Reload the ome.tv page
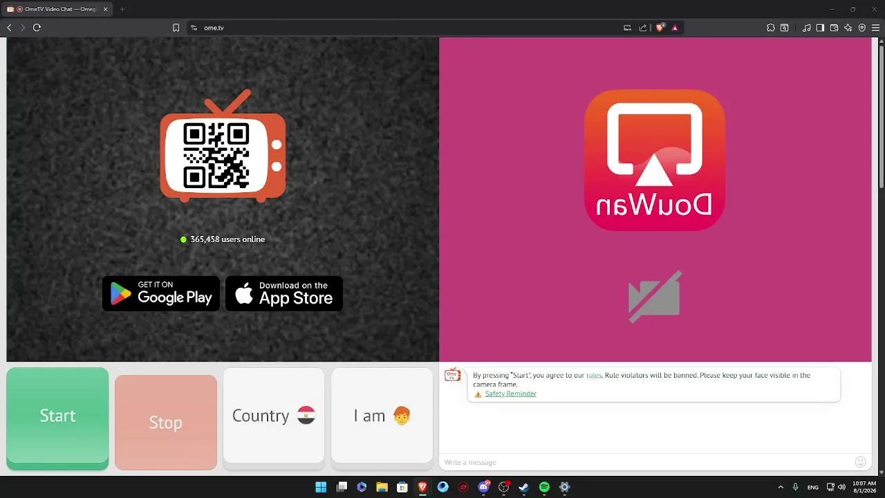Screen dimensions: 885x498 point(37,28)
